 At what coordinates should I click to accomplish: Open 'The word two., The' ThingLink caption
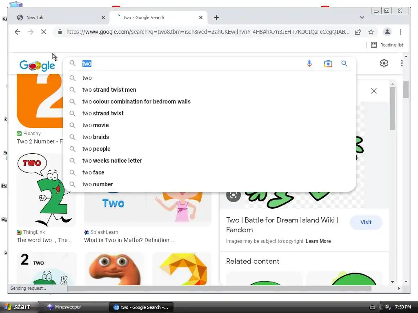click(44, 240)
